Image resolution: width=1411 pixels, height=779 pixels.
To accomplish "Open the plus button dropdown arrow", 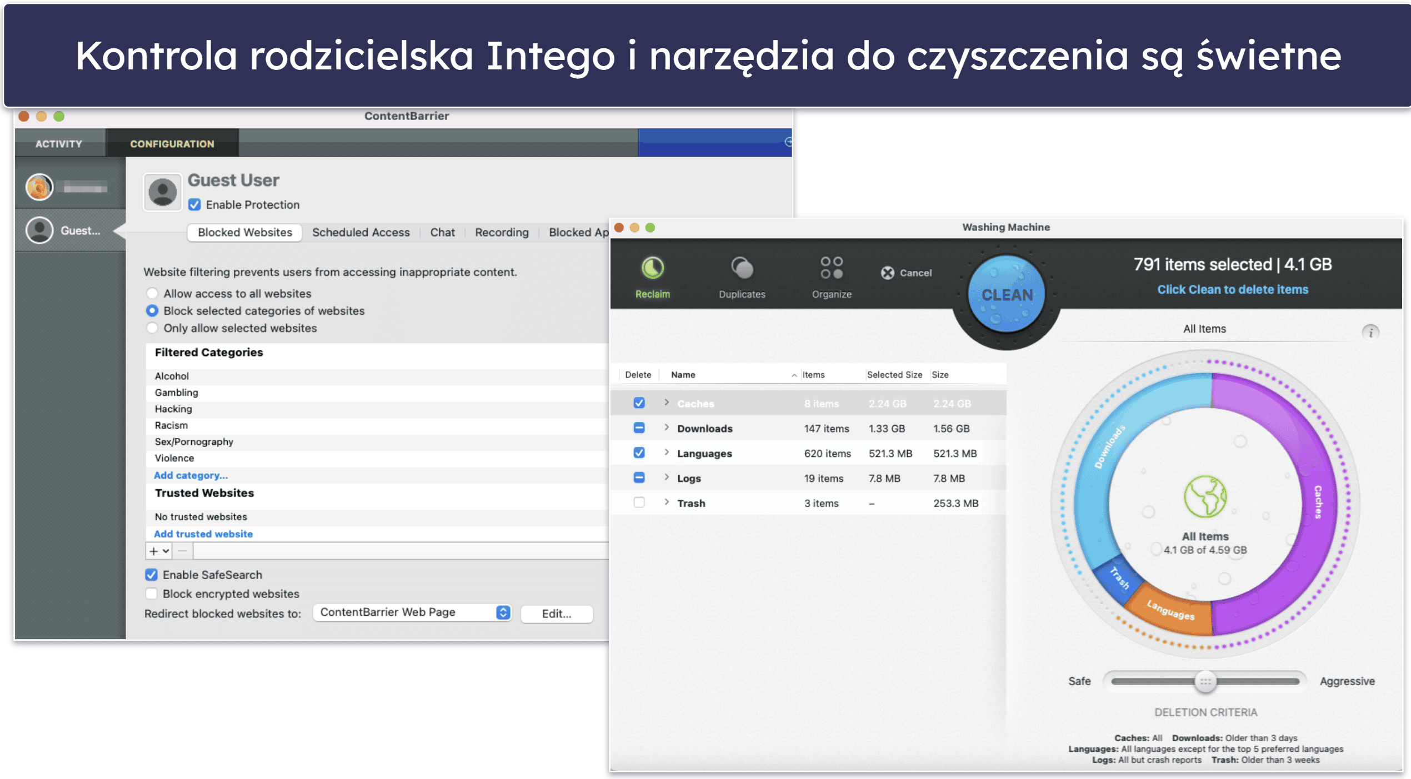I will [166, 551].
